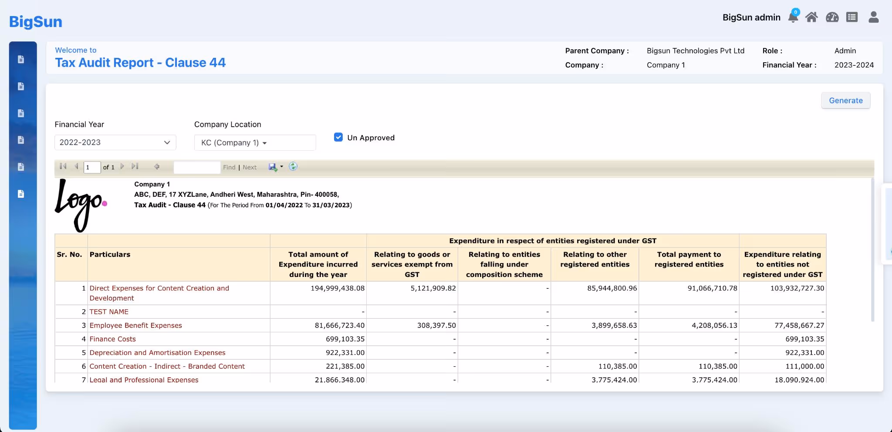Image resolution: width=892 pixels, height=432 pixels.
Task: Click the second sidebar document icon
Action: click(21, 86)
